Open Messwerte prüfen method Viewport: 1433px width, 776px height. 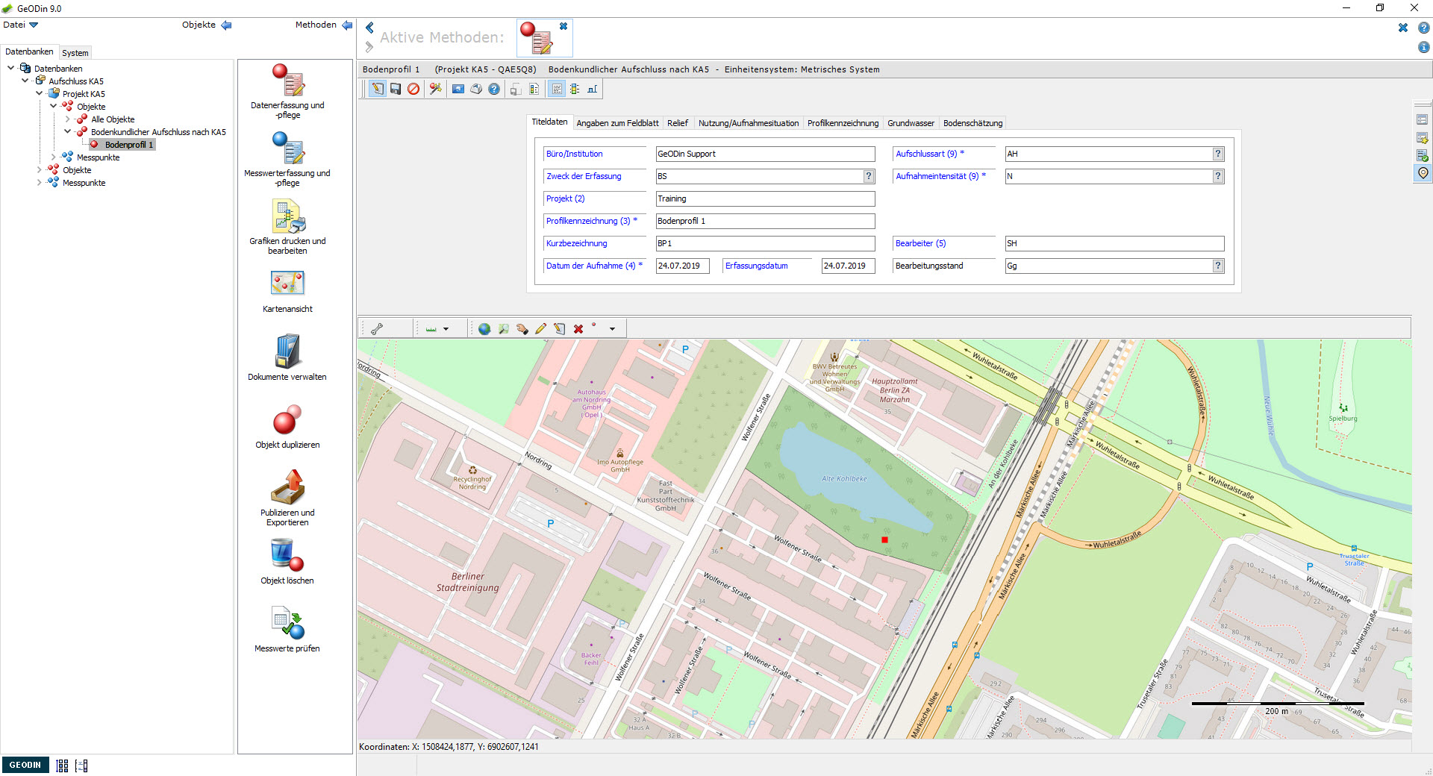[x=287, y=630]
